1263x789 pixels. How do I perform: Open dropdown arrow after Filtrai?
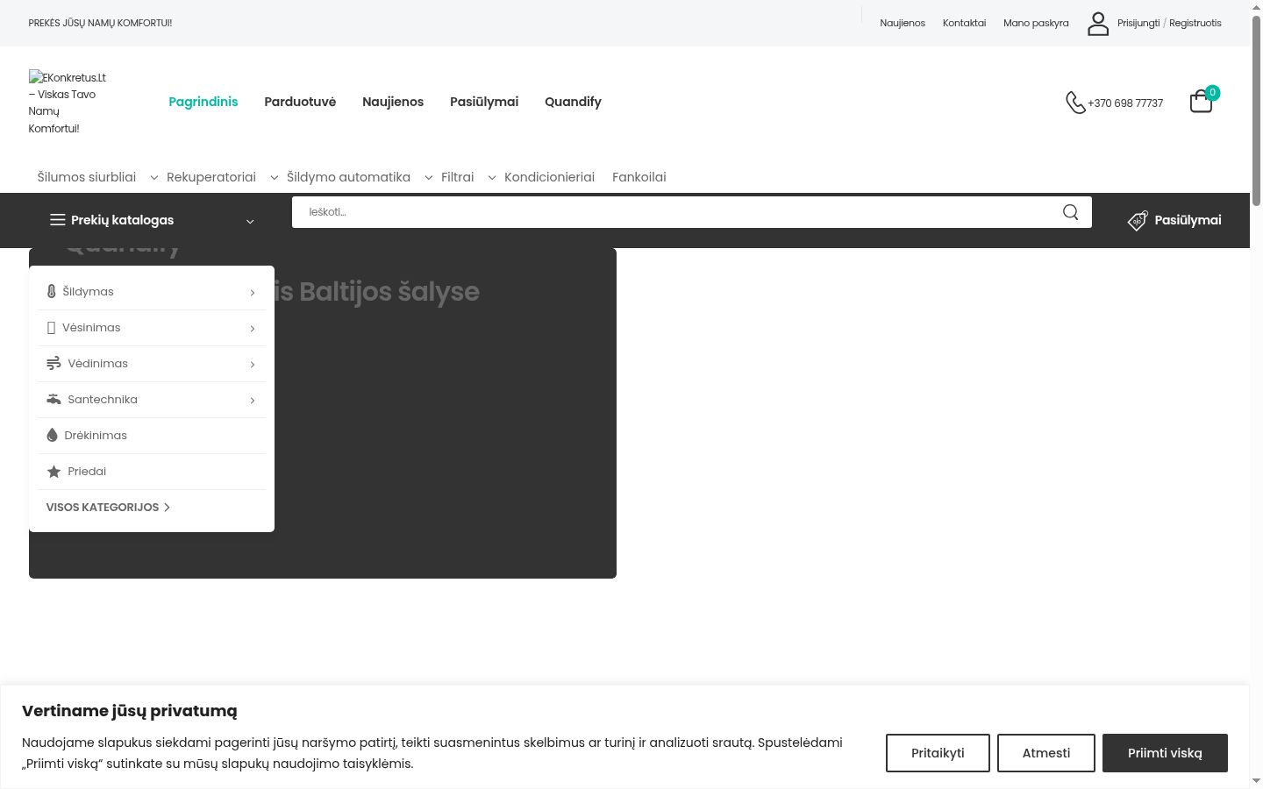(492, 178)
